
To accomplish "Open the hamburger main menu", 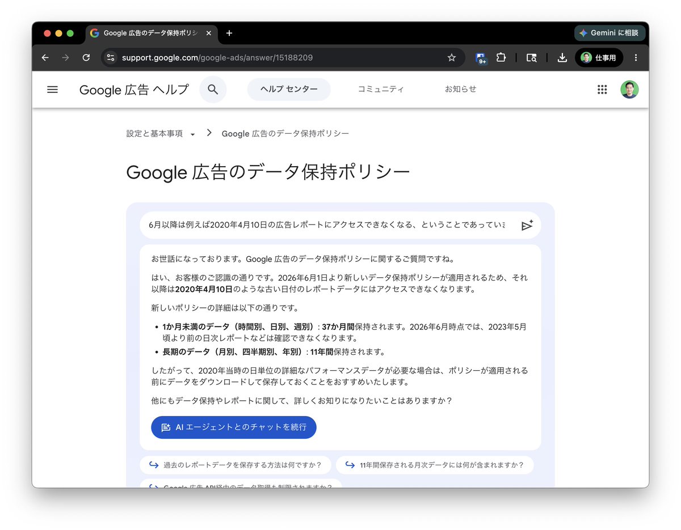I will point(52,89).
